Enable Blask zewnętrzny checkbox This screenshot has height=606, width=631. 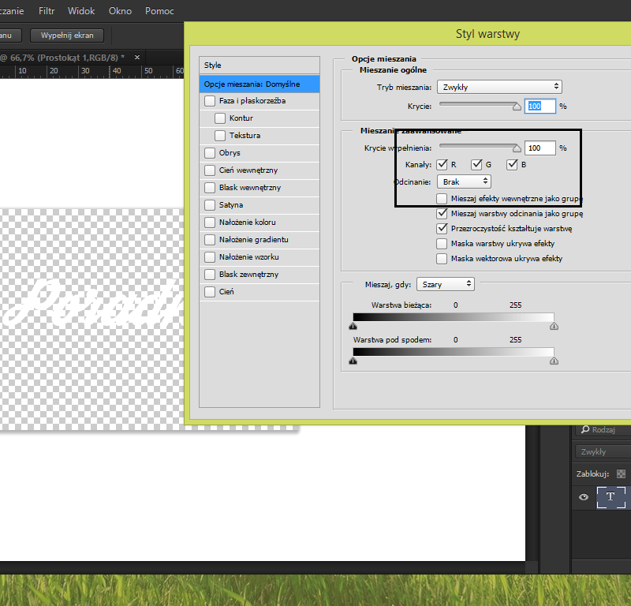210,275
